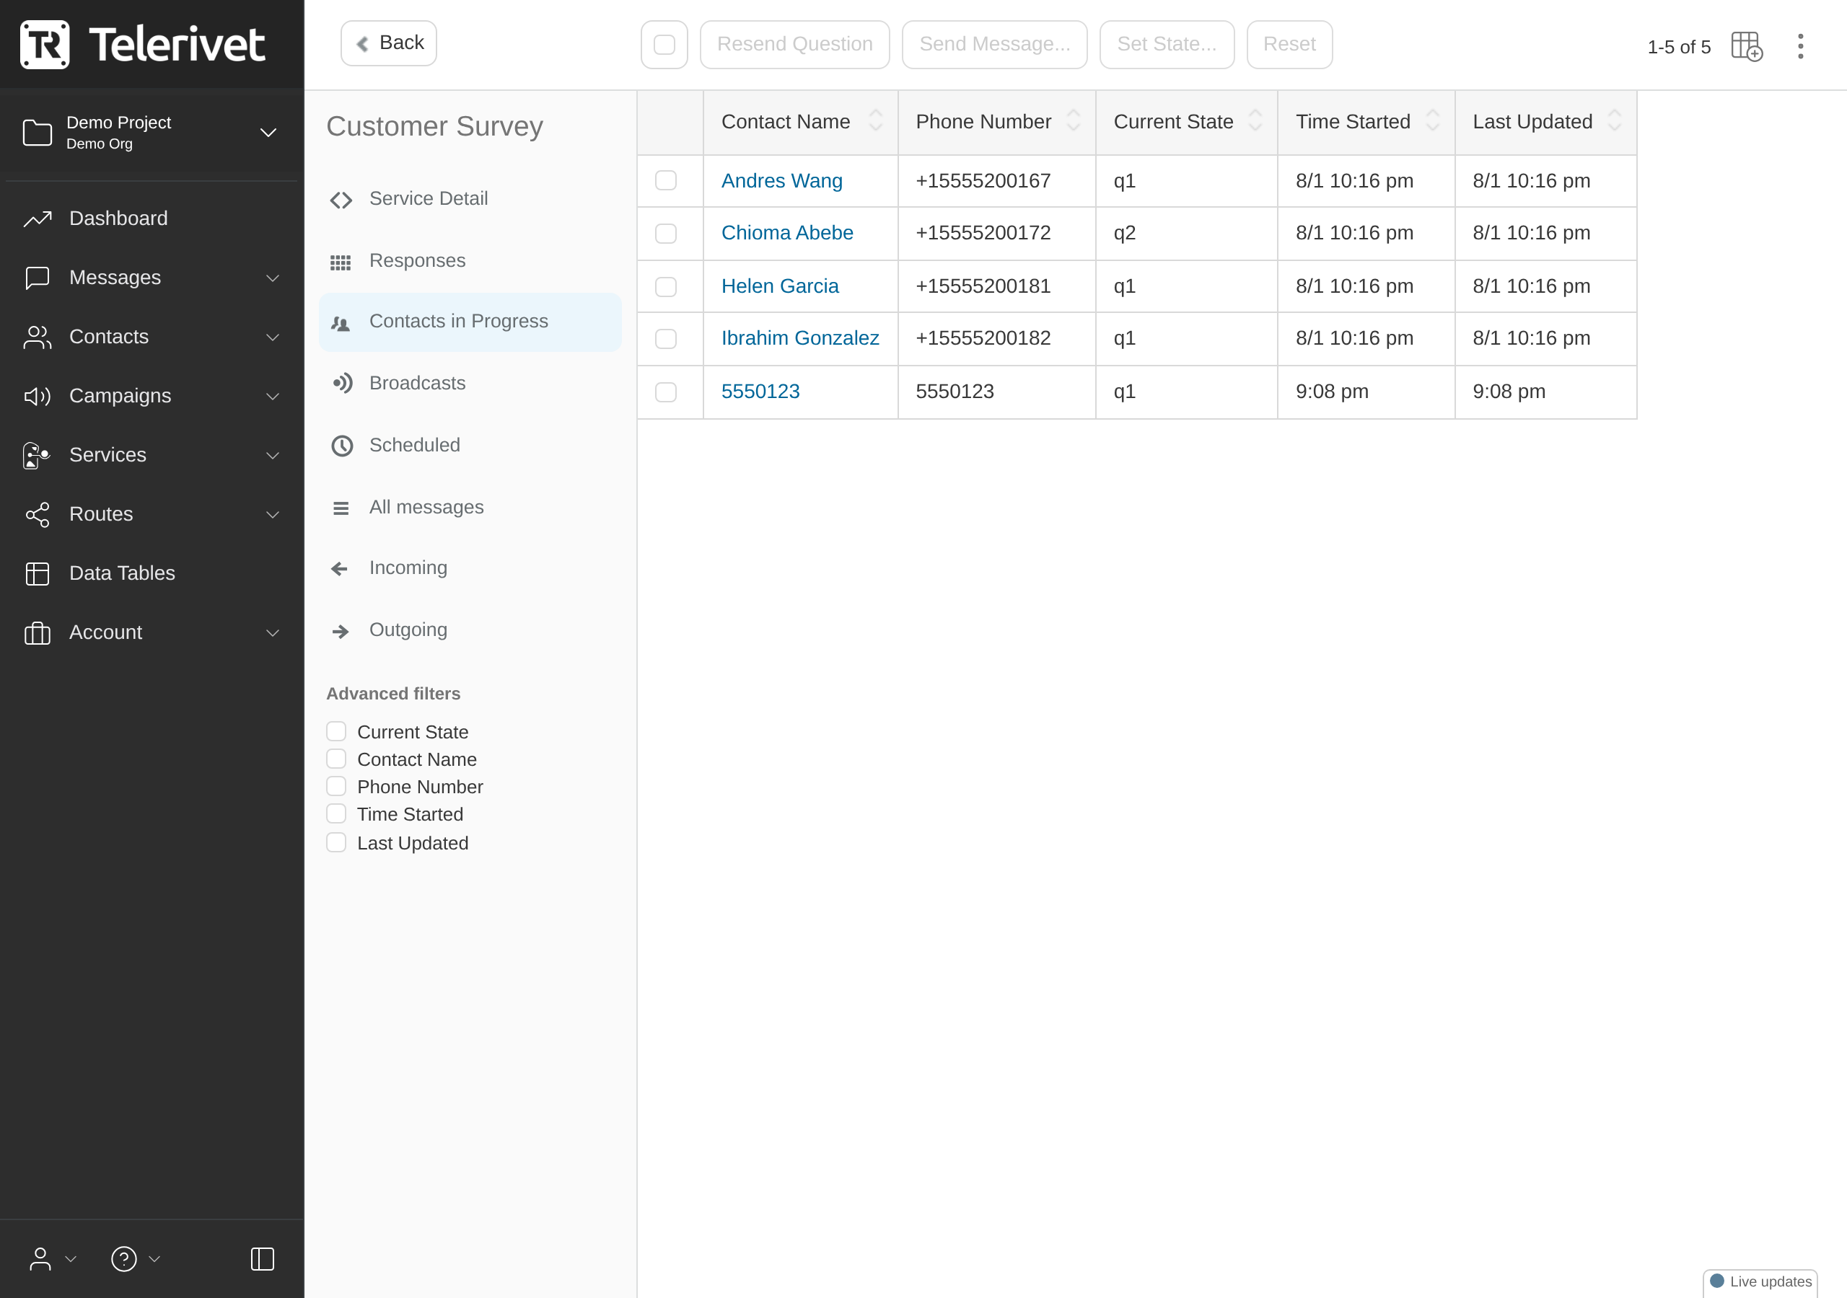The image size is (1847, 1298).
Task: Enable the Phone Number advanced filter
Action: click(x=336, y=787)
